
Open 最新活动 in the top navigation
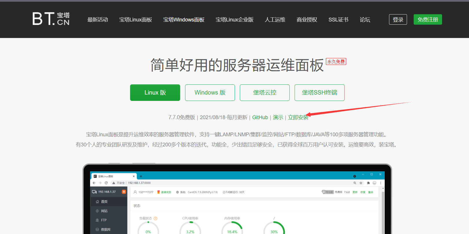point(98,20)
